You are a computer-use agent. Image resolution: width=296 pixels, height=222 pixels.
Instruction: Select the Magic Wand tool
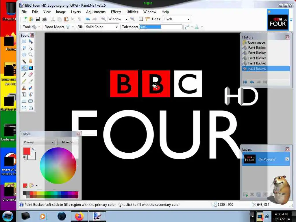pyautogui.click(x=24, y=61)
